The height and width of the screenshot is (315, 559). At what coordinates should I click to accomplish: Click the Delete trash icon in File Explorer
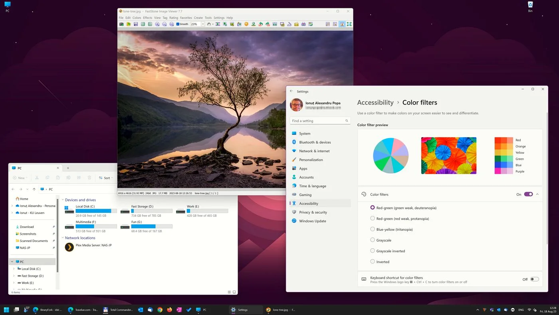point(89,178)
